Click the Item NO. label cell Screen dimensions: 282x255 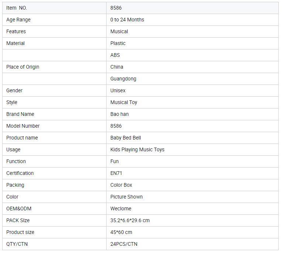[x=17, y=8]
